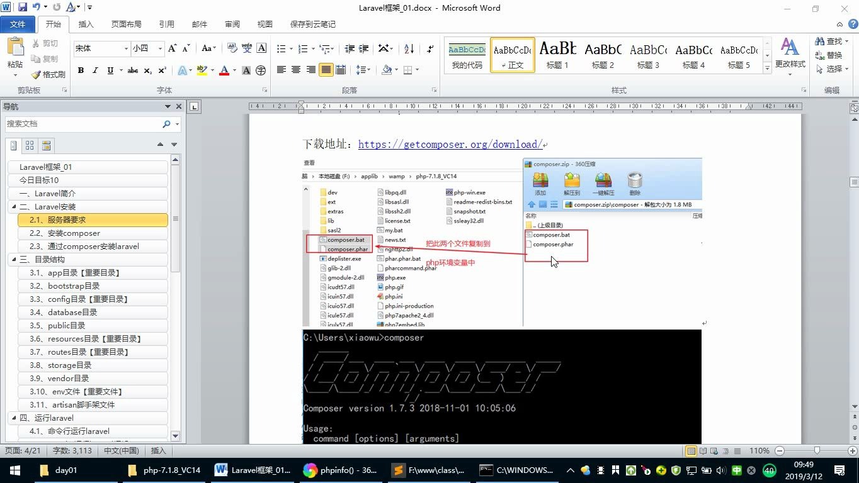Decrease paragraph indent
859x483 pixels.
pyautogui.click(x=349, y=48)
